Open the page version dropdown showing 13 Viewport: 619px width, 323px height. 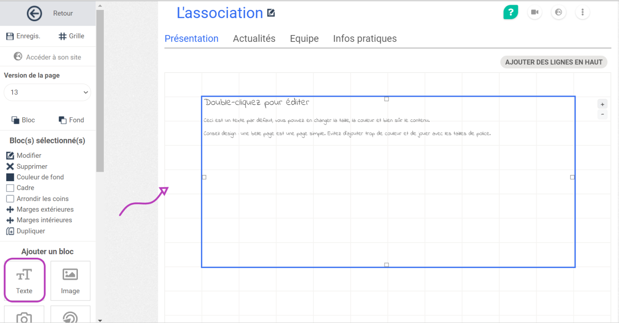(47, 93)
